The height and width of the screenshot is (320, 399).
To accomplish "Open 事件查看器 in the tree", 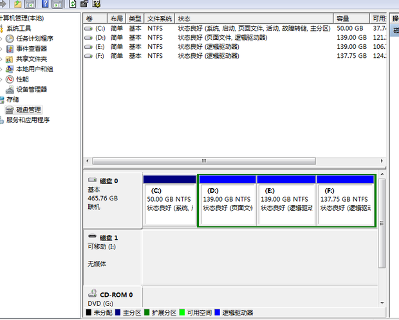I will coord(31,48).
